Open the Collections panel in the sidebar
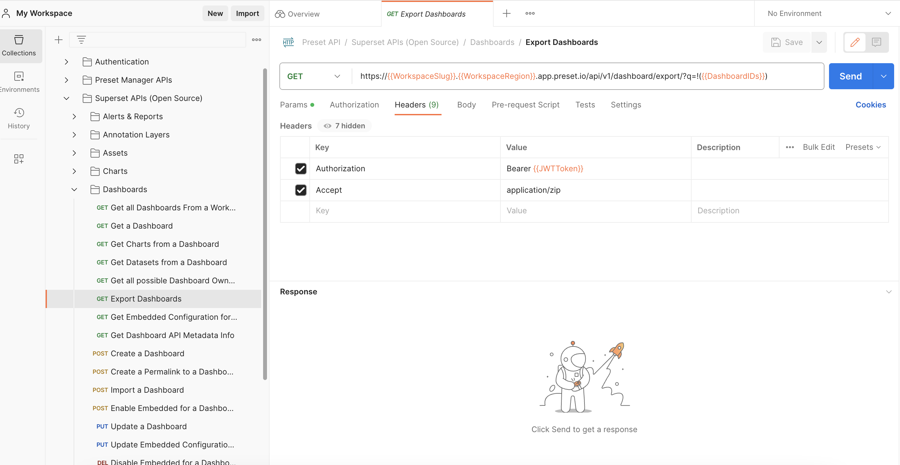 pos(19,46)
